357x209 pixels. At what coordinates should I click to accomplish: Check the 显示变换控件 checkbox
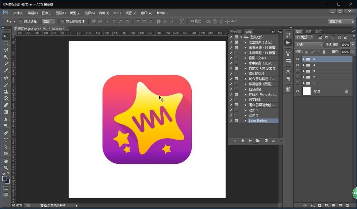click(x=62, y=21)
